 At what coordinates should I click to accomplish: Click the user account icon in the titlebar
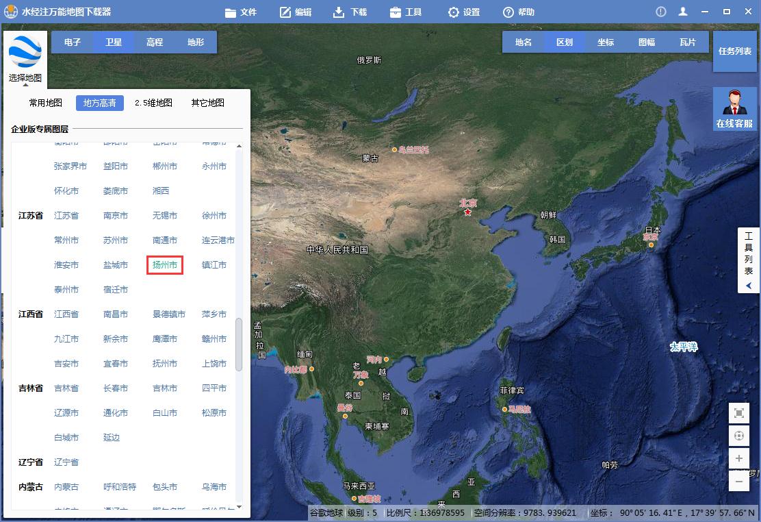682,11
